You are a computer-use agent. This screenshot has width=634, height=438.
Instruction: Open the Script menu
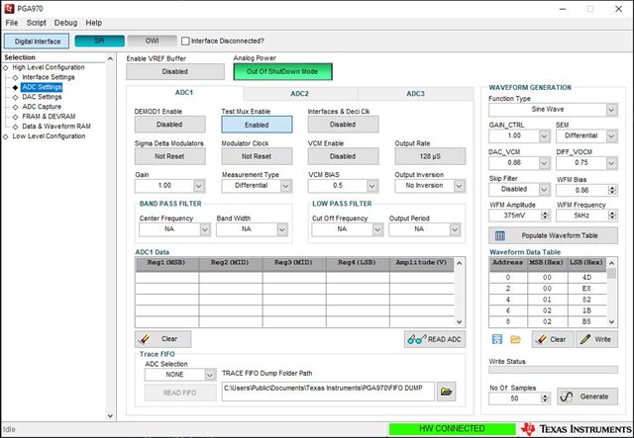pyautogui.click(x=37, y=23)
